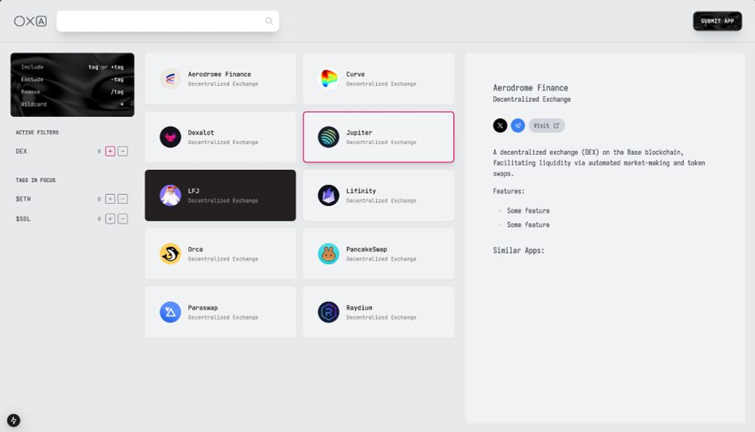Select the Paraswap card title
The image size is (755, 432).
(202, 307)
